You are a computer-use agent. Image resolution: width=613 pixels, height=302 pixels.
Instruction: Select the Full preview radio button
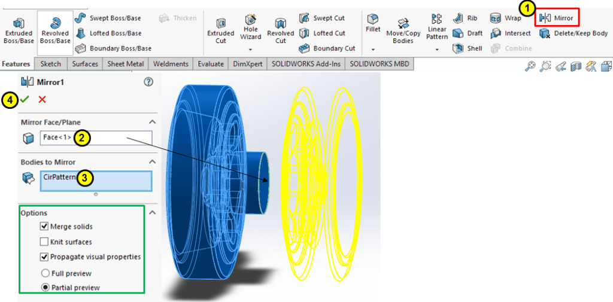pos(44,273)
